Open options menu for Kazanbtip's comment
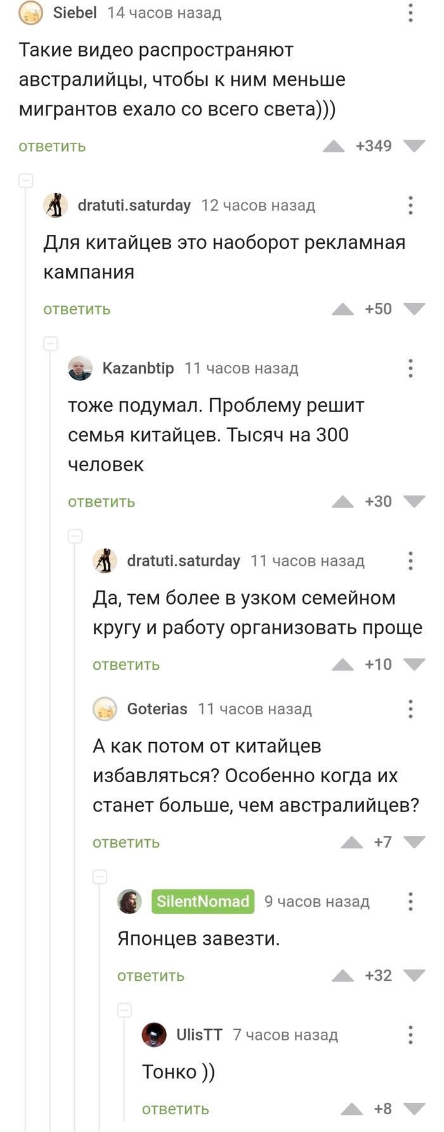The height and width of the screenshot is (1132, 444). point(410,368)
